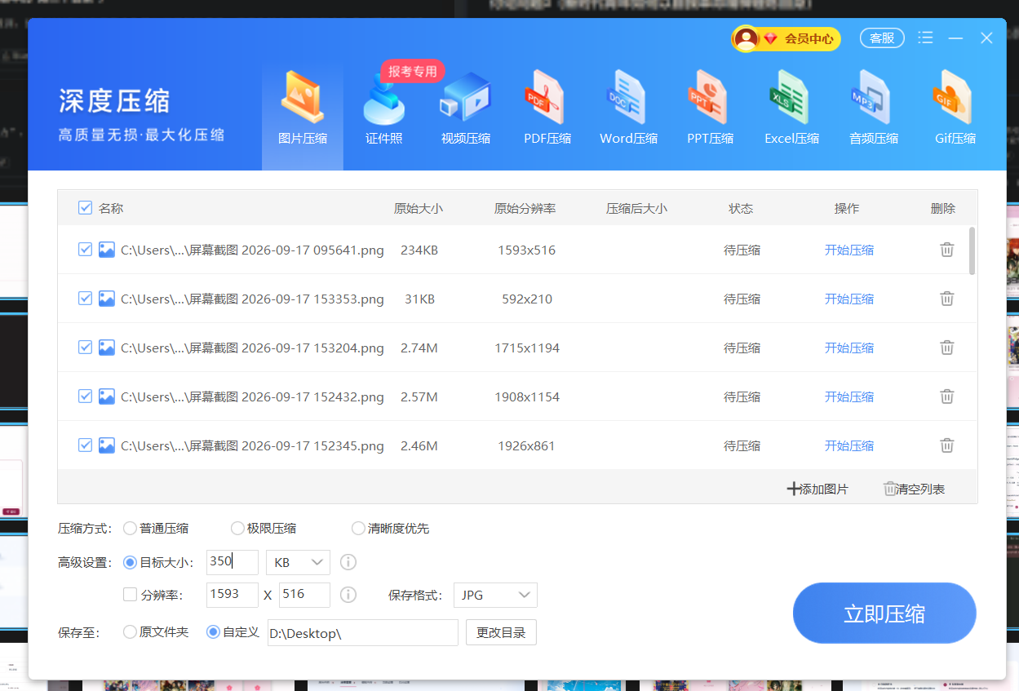1019x691 pixels.
Task: Open the Word压缩 tab
Action: [629, 109]
